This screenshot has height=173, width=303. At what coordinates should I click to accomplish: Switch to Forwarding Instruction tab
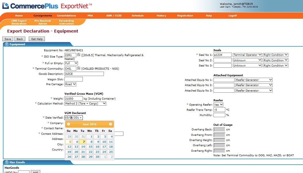(x=66, y=22)
